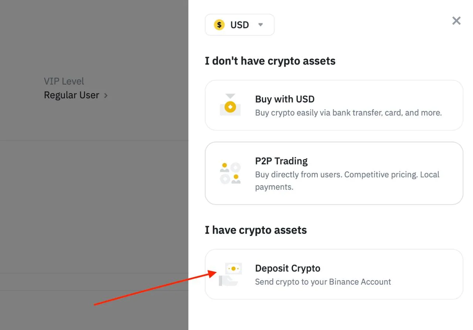Click the USD currency code text
The image size is (473, 330).
point(239,25)
